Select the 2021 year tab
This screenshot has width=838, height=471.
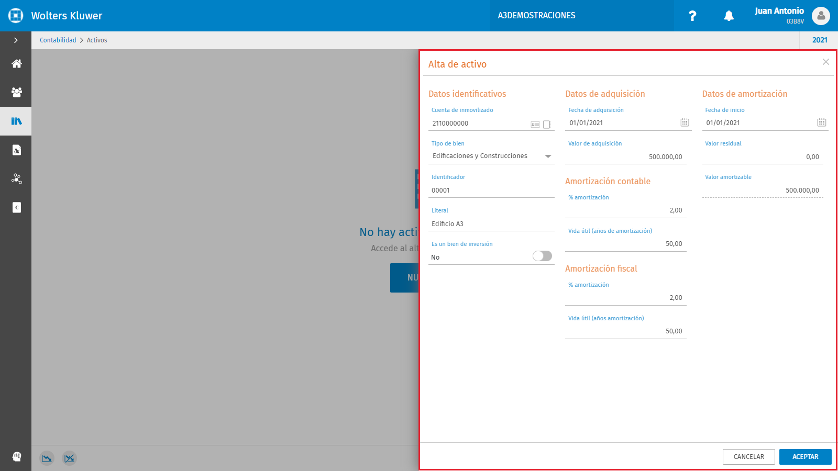click(820, 40)
